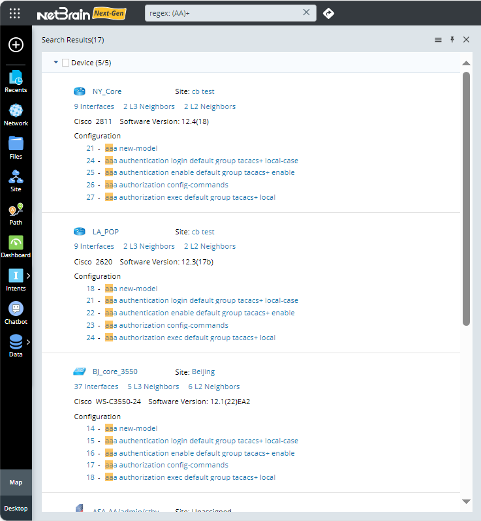The height and width of the screenshot is (521, 481).
Task: Open NY_Core device link
Action: 107,91
